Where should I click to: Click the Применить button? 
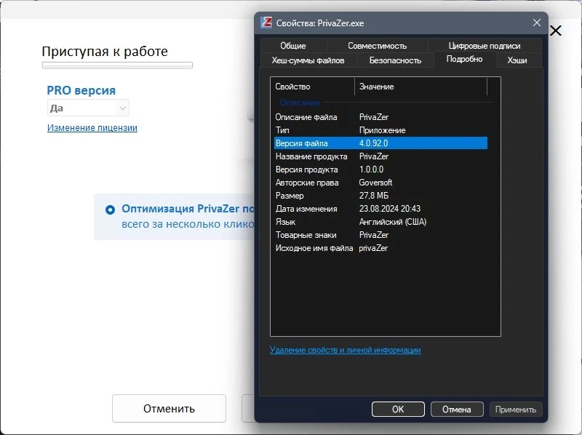coord(516,410)
